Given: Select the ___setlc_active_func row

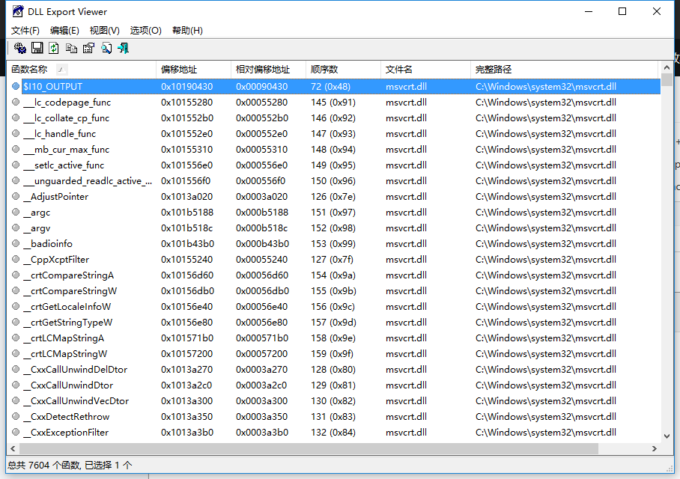Looking at the screenshot, I should coord(333,165).
